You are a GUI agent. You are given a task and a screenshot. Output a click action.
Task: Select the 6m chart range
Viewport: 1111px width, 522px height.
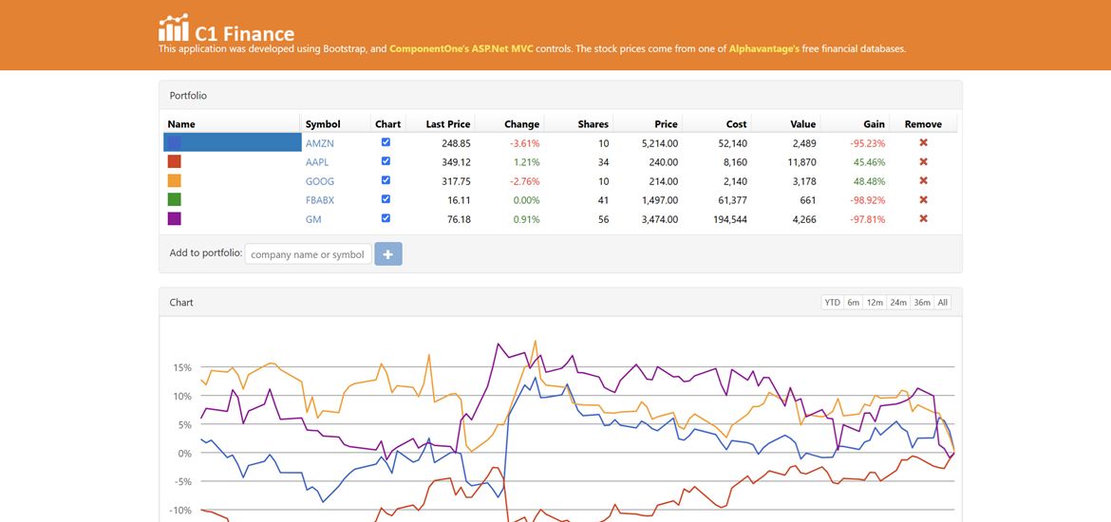pos(854,303)
